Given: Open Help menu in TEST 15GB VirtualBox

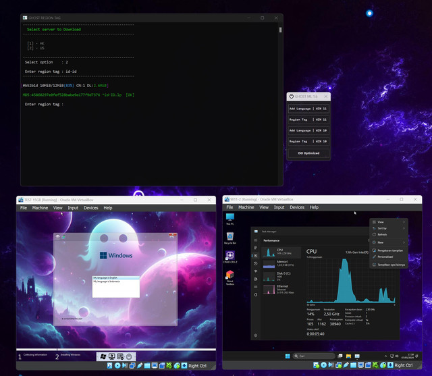Looking at the screenshot, I should (x=108, y=208).
